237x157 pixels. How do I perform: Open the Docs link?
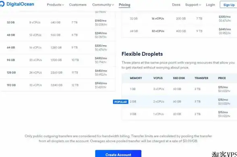(176, 5)
